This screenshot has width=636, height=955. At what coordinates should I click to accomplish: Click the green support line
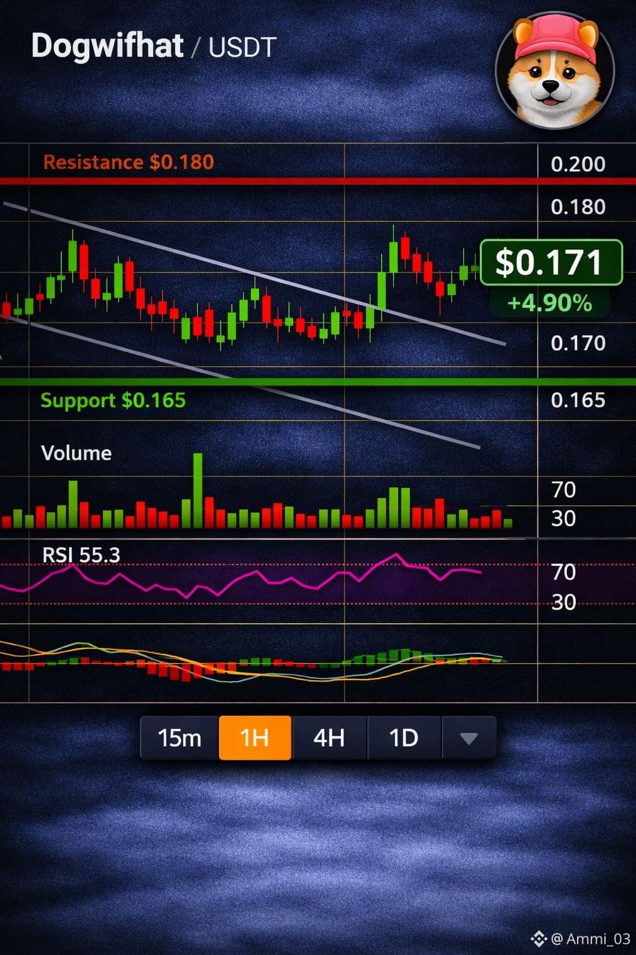click(x=318, y=382)
